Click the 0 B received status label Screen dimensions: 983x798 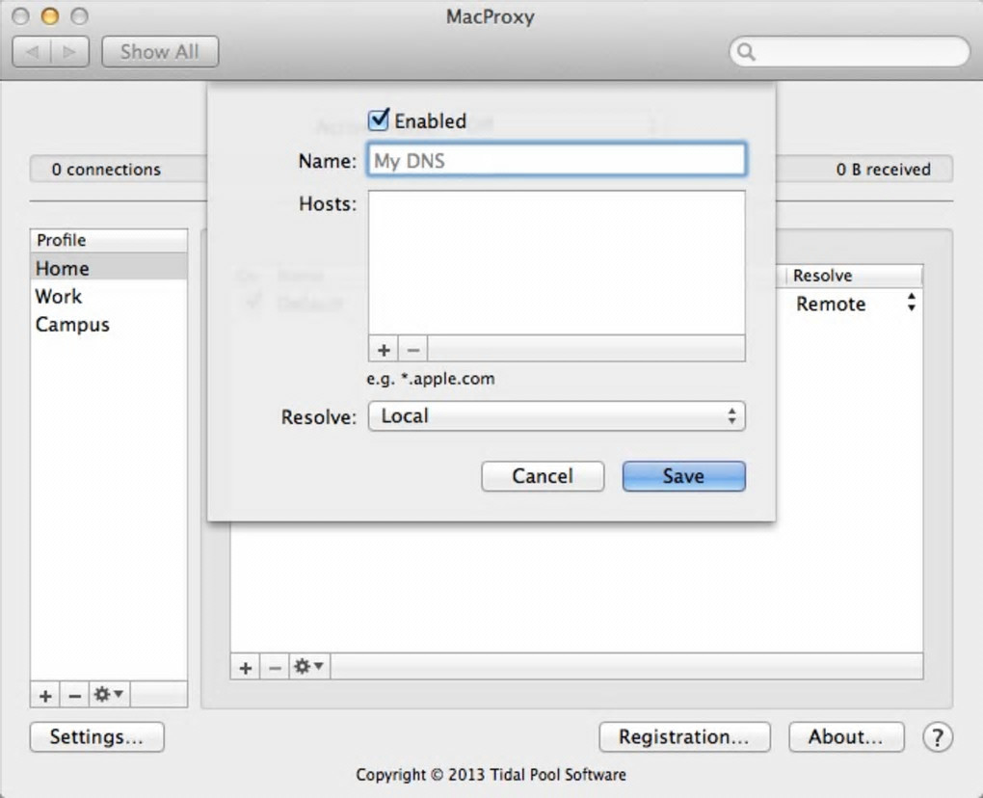(x=883, y=170)
